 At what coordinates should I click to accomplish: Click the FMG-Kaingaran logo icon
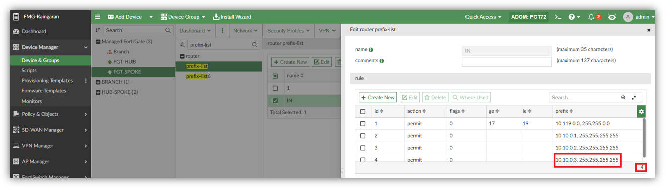pyautogui.click(x=16, y=17)
